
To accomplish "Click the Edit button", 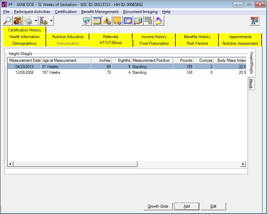I will (x=213, y=206).
